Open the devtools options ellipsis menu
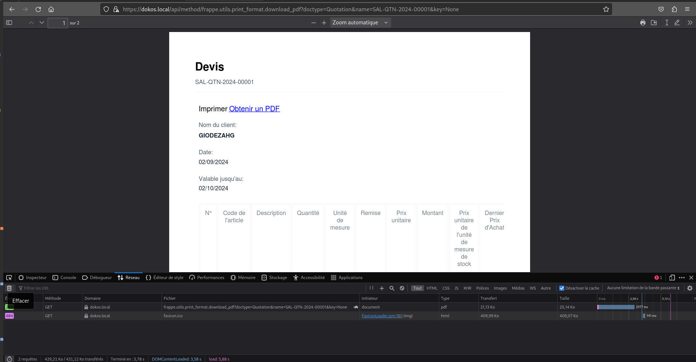696x362 pixels. (682, 278)
